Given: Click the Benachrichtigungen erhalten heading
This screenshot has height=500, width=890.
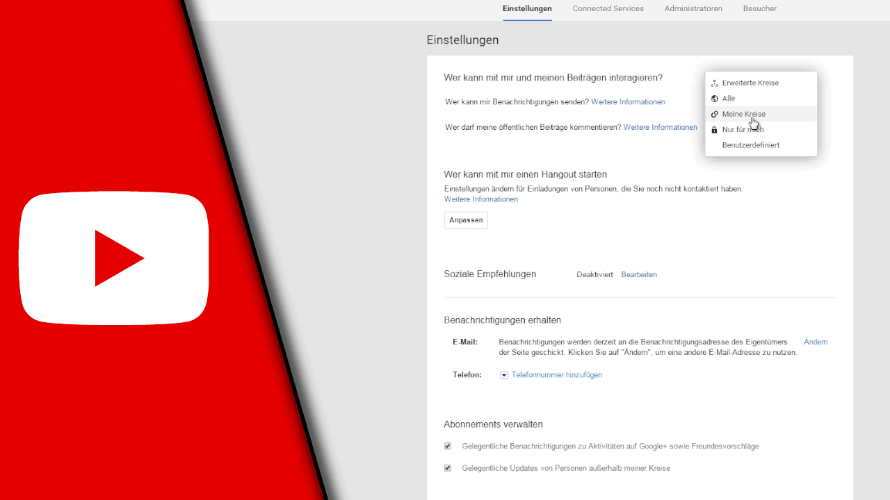Looking at the screenshot, I should (x=502, y=320).
